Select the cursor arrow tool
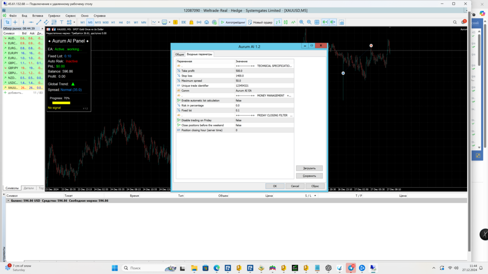Screen dimensions: 488x274 click(7, 22)
